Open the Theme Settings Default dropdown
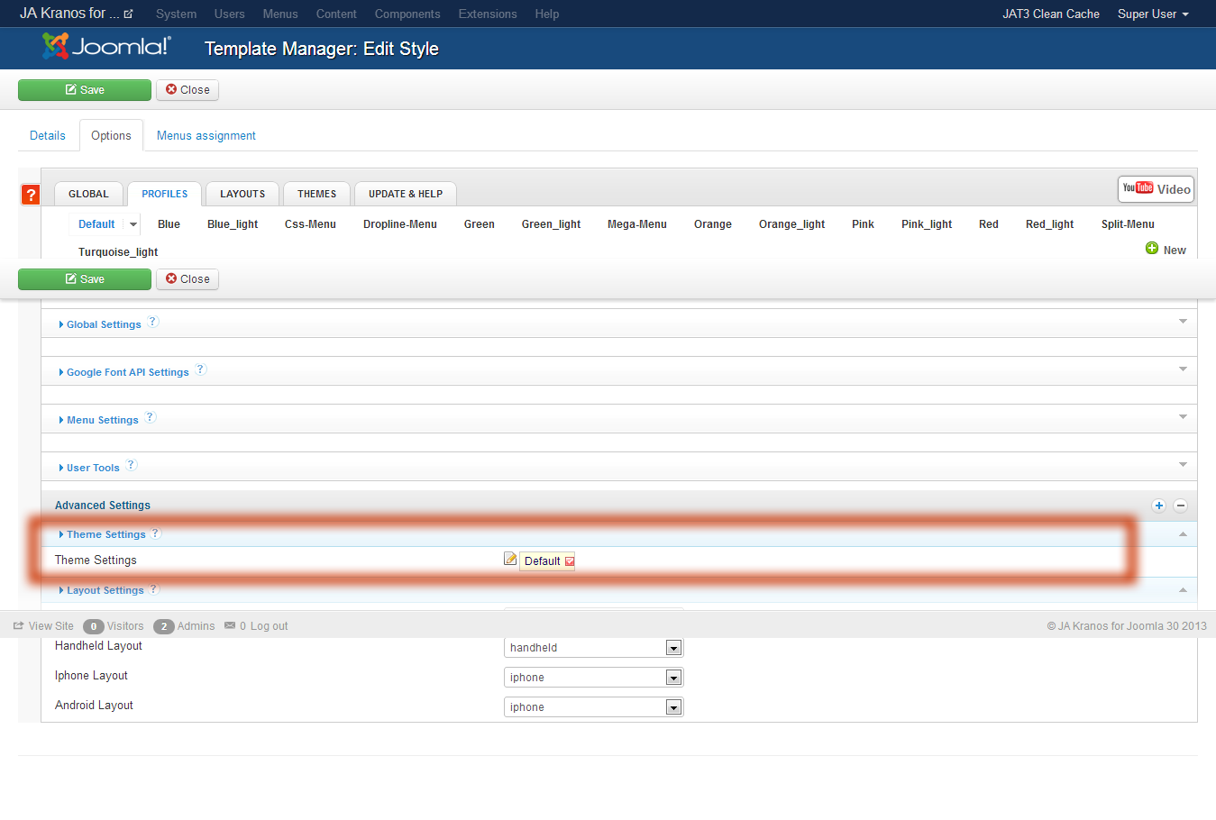Screen dimensions: 1216x820 pyautogui.click(x=547, y=560)
